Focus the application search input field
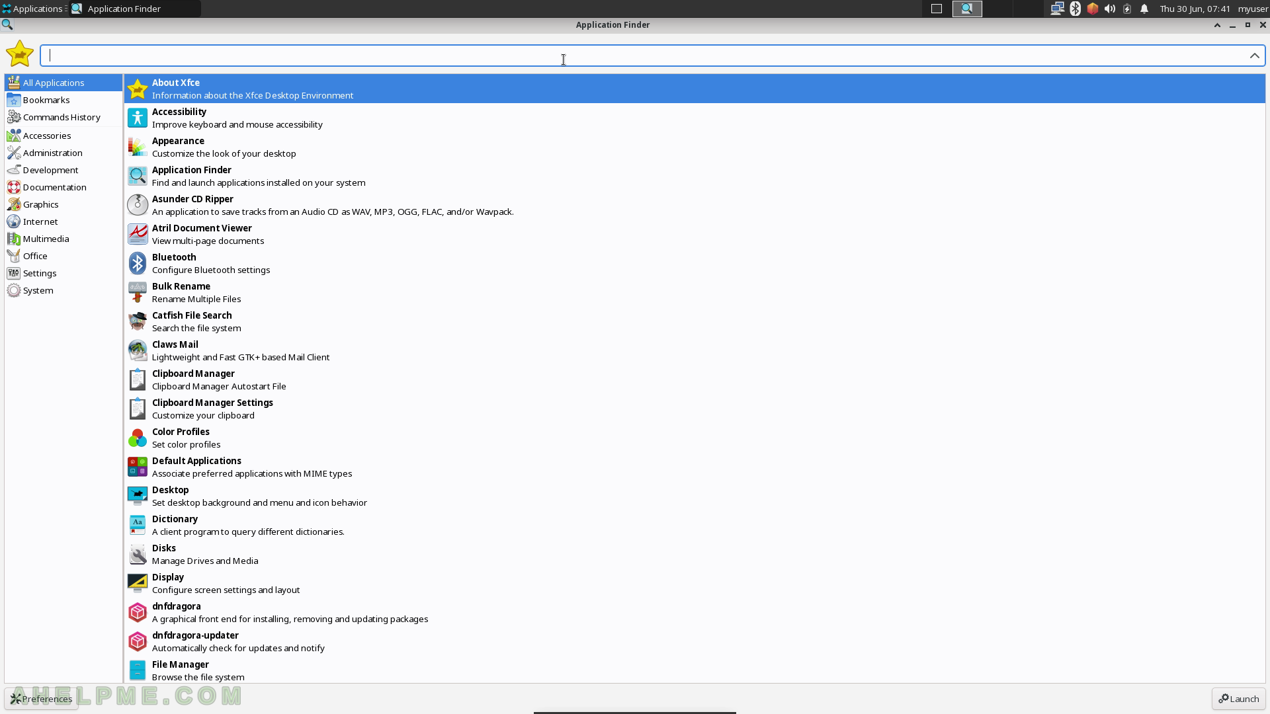 pyautogui.click(x=652, y=56)
